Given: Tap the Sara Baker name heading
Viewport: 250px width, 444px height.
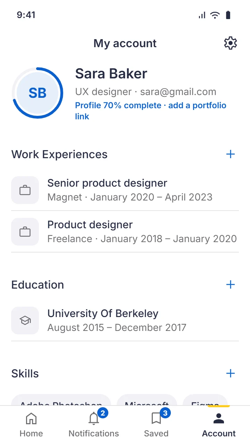Looking at the screenshot, I should pos(111,74).
